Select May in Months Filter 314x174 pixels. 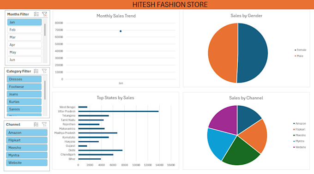pyautogui.click(x=24, y=52)
